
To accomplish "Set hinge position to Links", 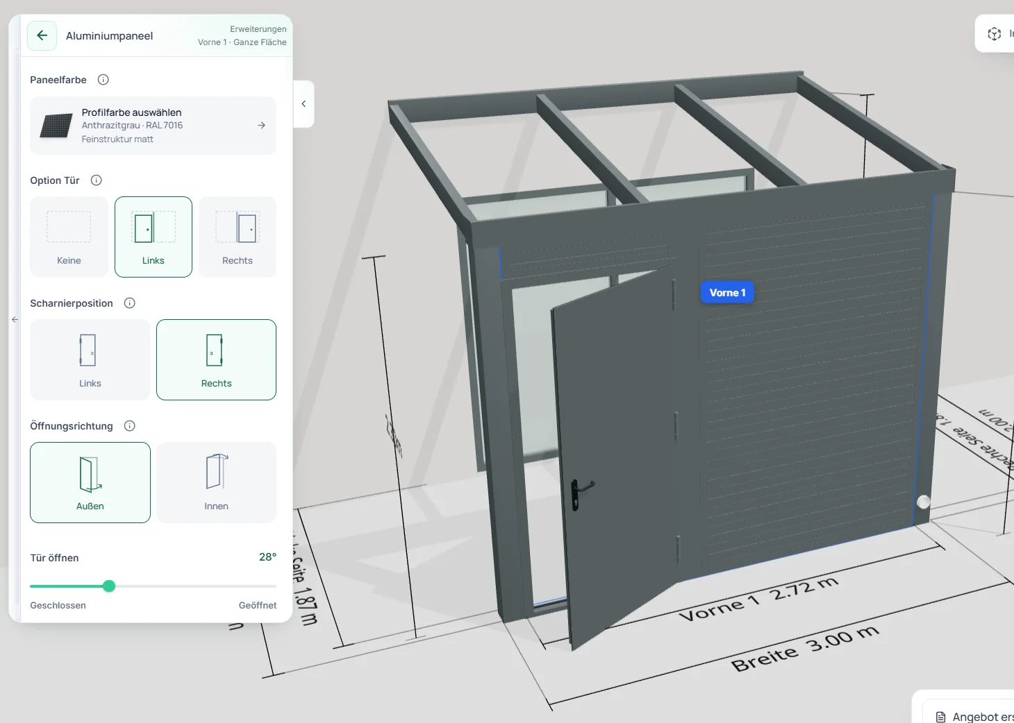I will click(x=90, y=359).
